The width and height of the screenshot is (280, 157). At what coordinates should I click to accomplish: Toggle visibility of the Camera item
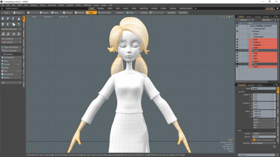click(x=237, y=31)
